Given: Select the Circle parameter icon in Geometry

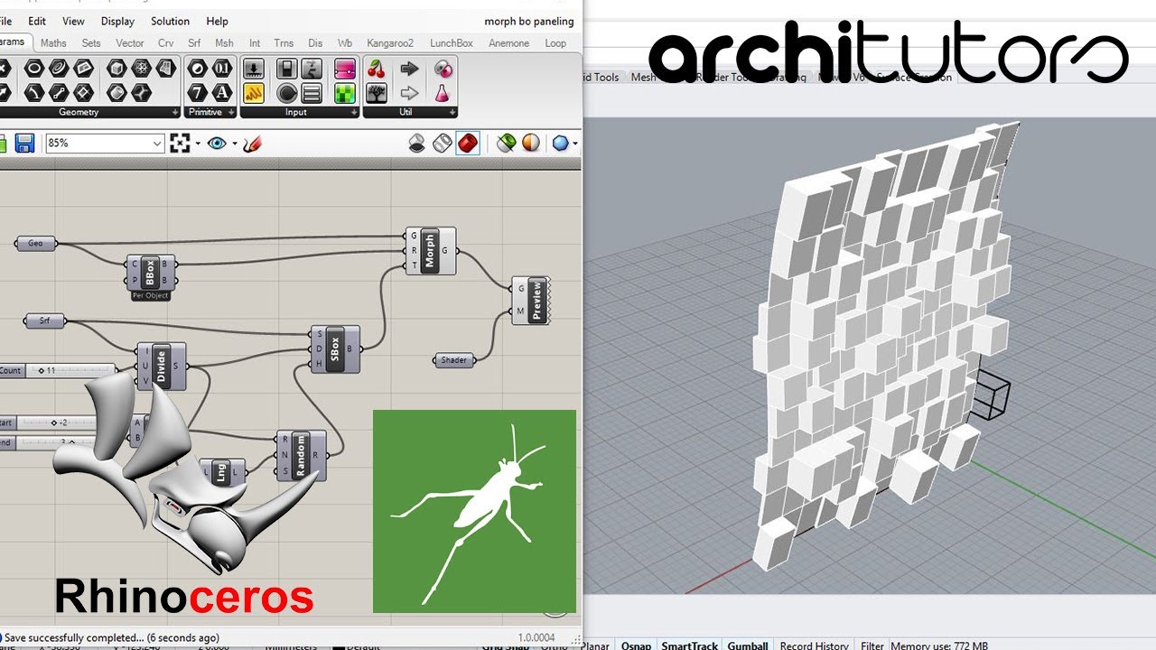Looking at the screenshot, I should click(x=33, y=69).
